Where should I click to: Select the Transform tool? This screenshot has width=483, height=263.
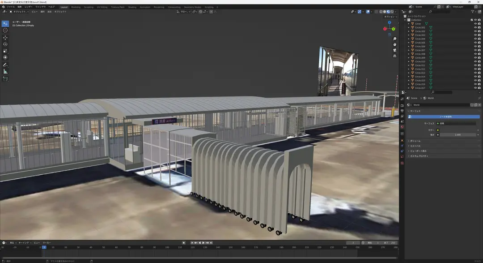tap(5, 57)
